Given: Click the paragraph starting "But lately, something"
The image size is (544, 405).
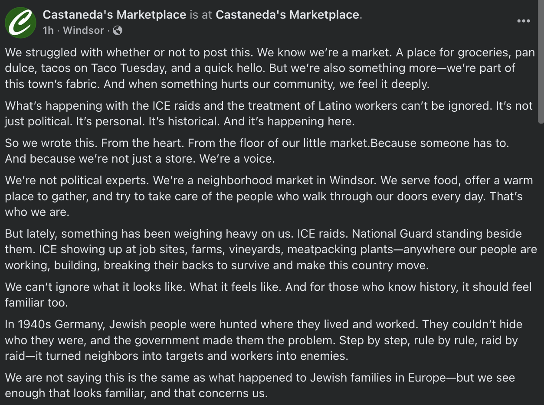Looking at the screenshot, I should point(271,249).
